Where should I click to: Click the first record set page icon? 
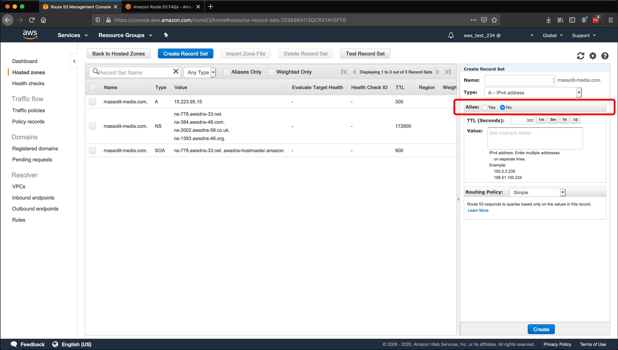pos(345,72)
